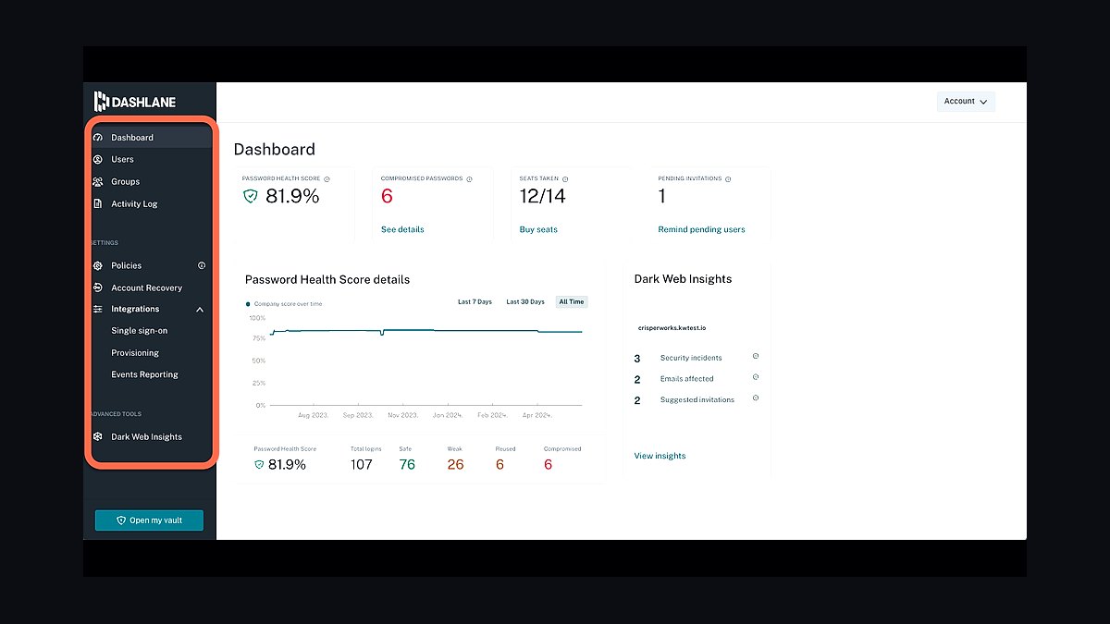The image size is (1110, 624).
Task: Click the Dashboard gauge icon
Action: click(98, 138)
